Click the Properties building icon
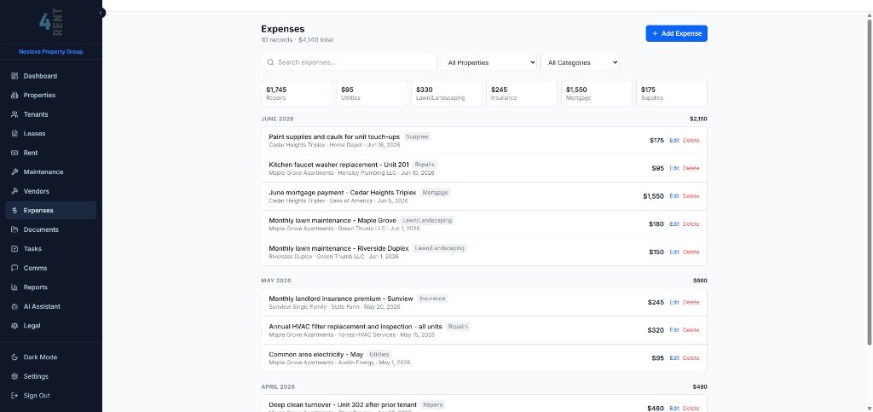Screen dimensions: 873x412 coord(15,96)
